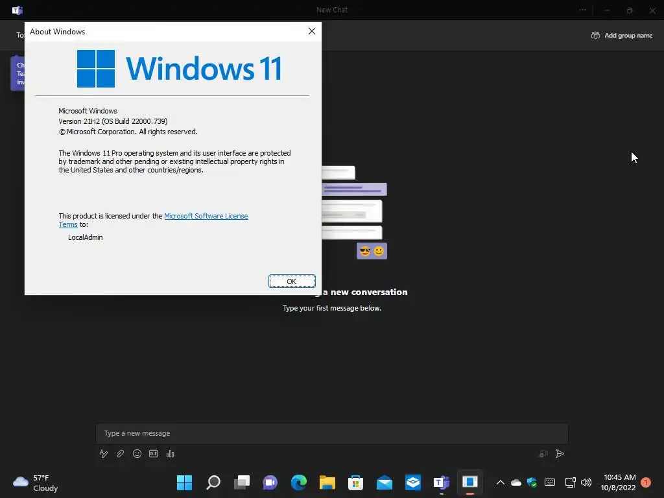Select the winver app taskbar icon

click(x=470, y=482)
